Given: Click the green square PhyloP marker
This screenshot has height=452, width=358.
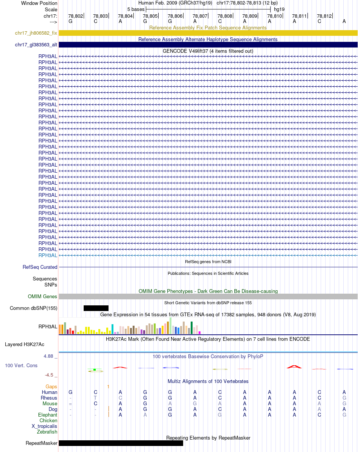Looking at the screenshot, I should (x=95, y=369).
